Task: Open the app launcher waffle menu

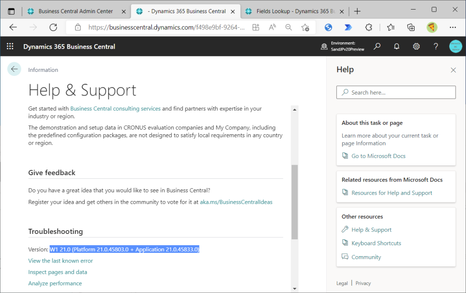Action: click(x=10, y=46)
